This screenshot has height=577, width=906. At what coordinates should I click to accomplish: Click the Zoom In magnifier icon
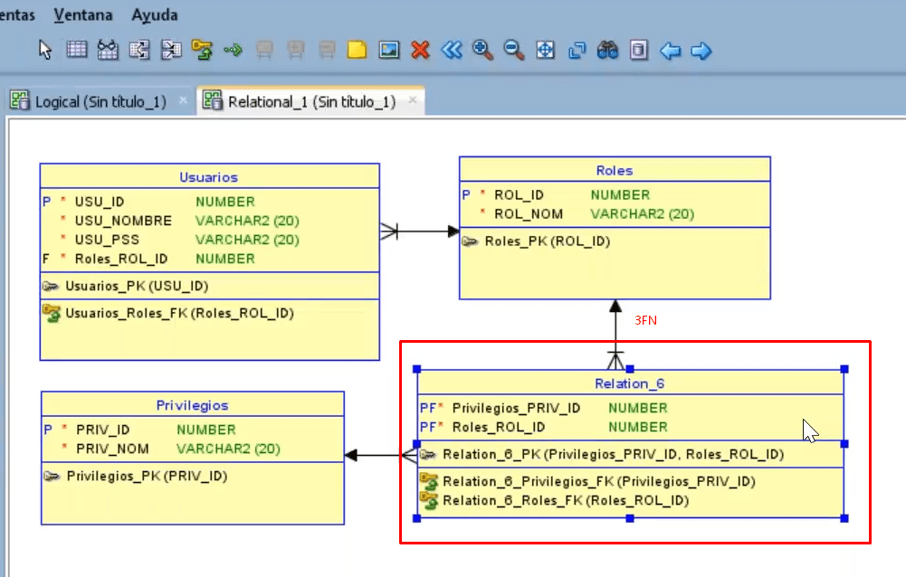(482, 50)
